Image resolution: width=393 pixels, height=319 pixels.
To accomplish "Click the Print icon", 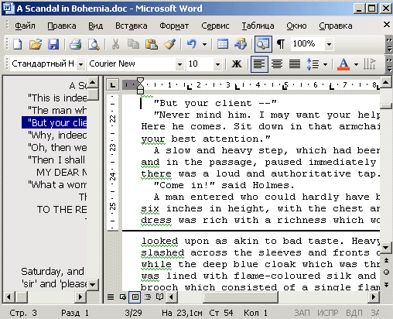I will click(76, 44).
